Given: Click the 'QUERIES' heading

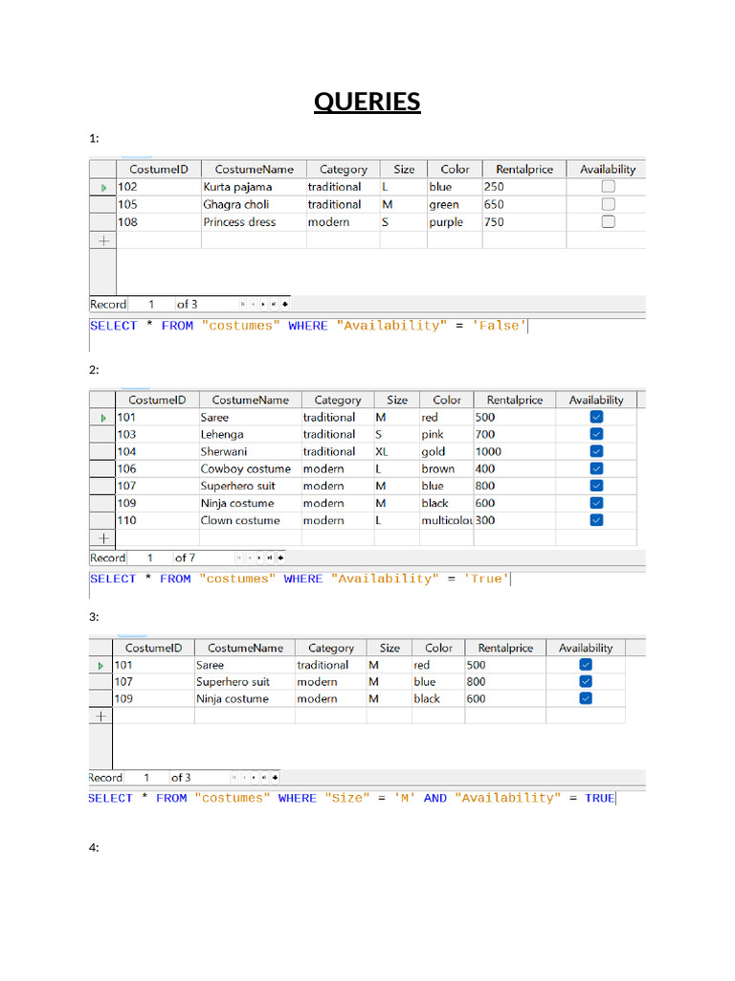Looking at the screenshot, I should (x=367, y=102).
